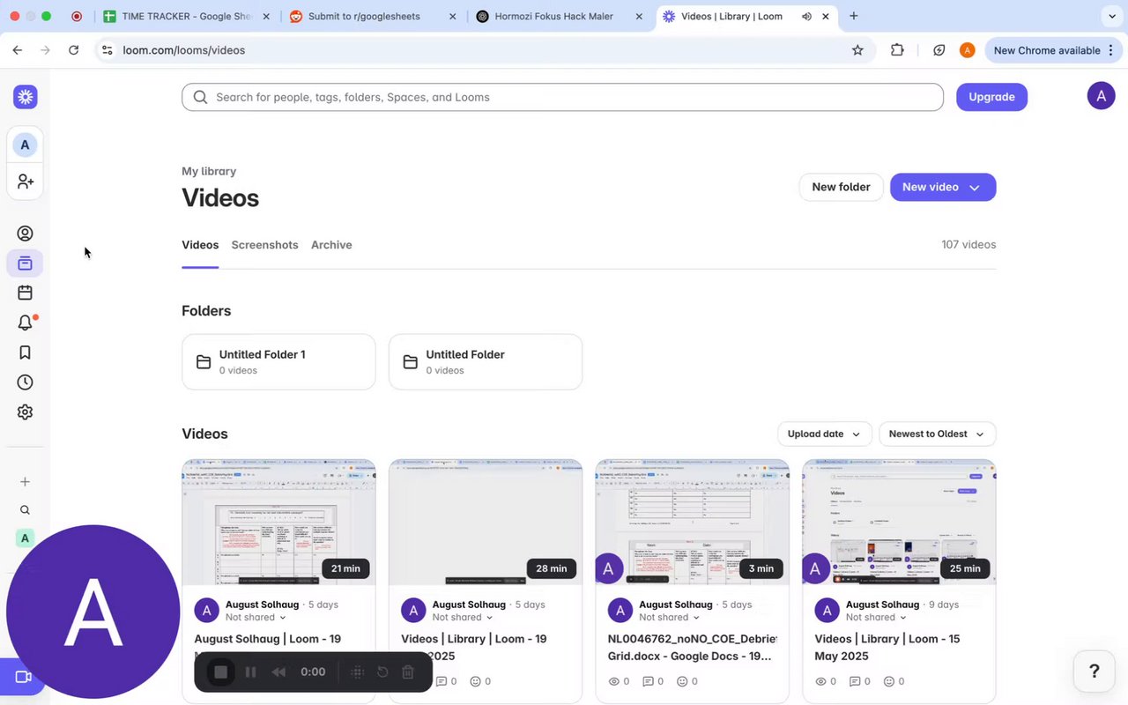
Task: Open the help question mark button
Action: tap(1094, 672)
